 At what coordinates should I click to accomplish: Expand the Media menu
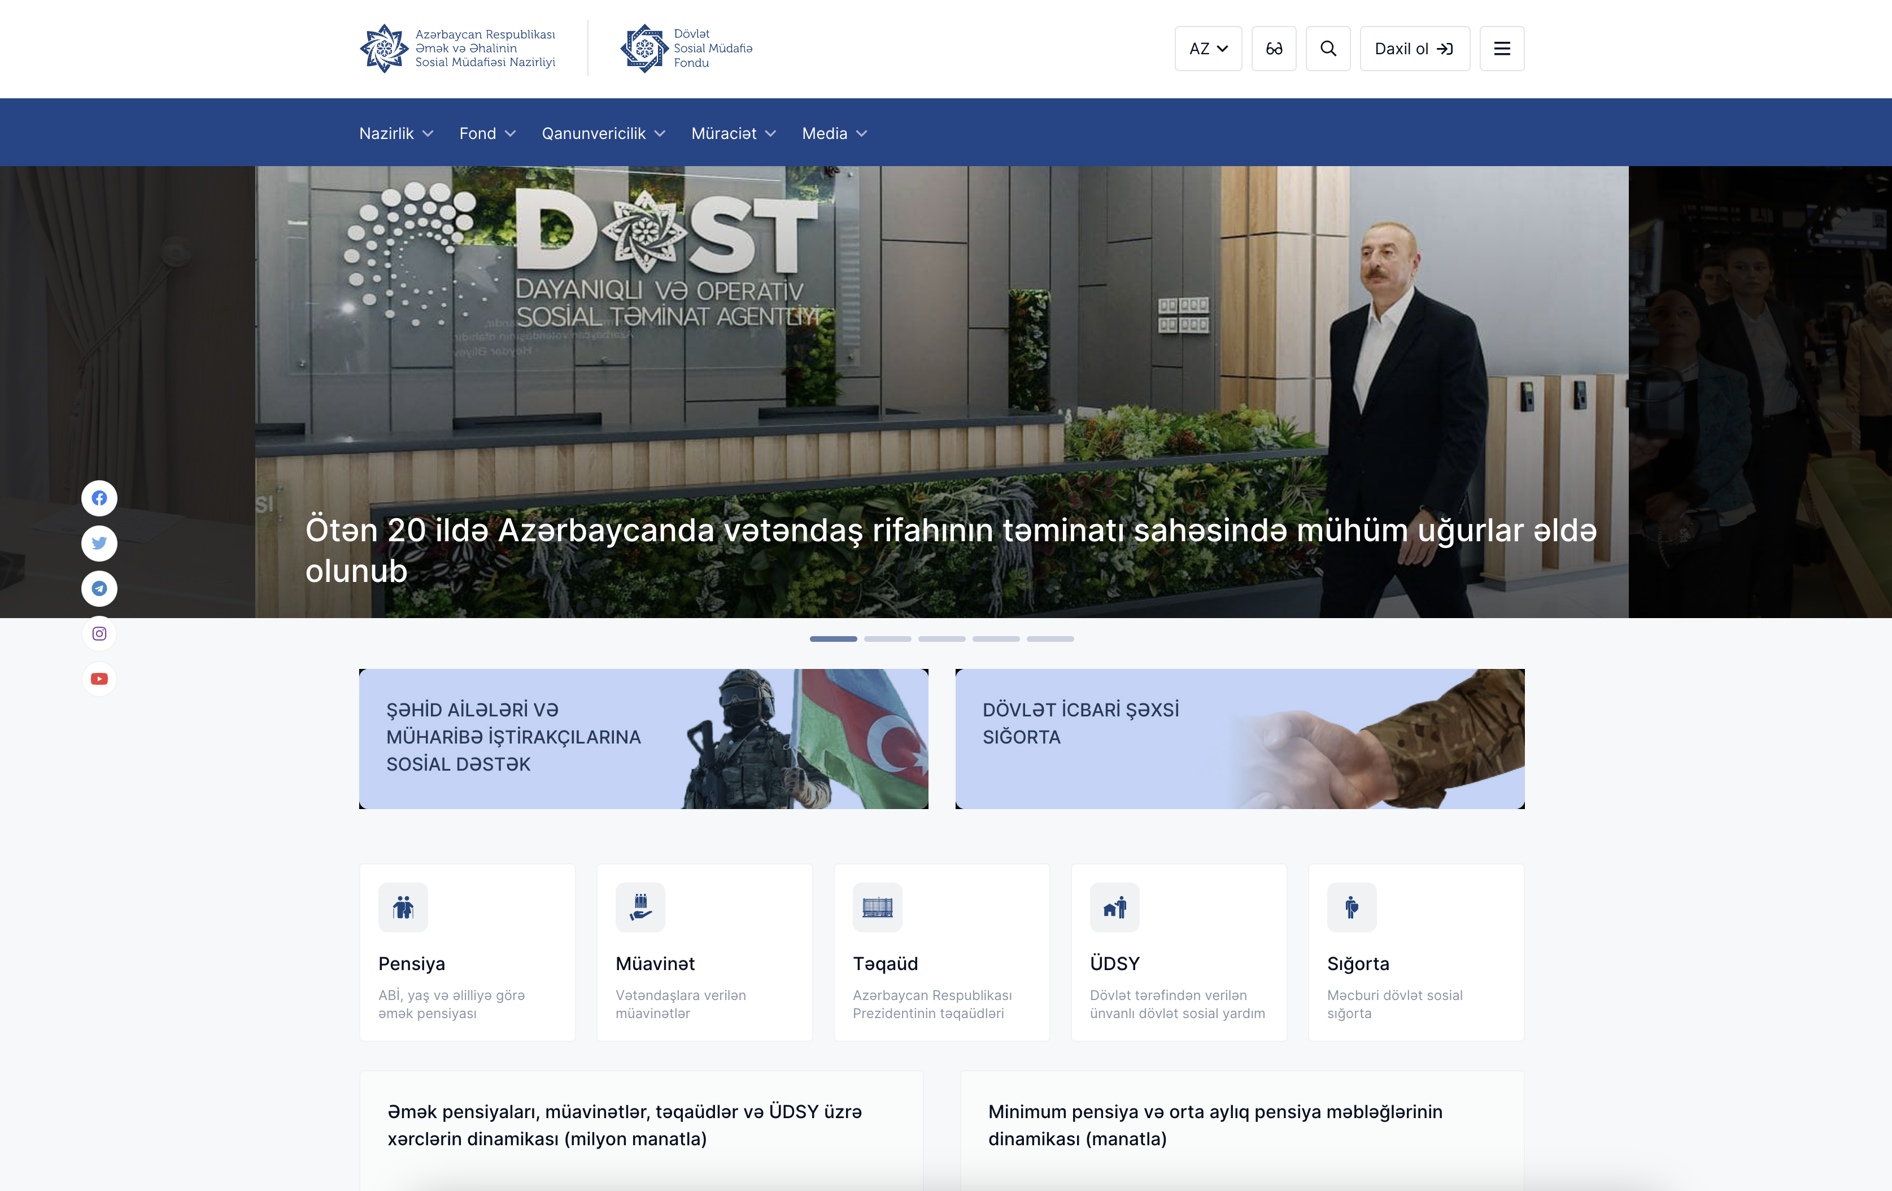pyautogui.click(x=834, y=134)
